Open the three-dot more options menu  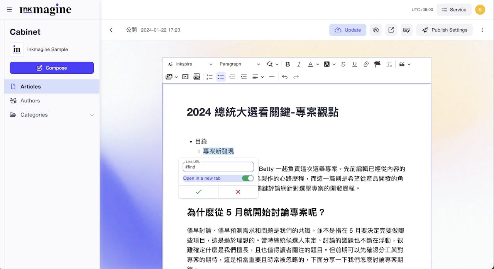click(482, 30)
